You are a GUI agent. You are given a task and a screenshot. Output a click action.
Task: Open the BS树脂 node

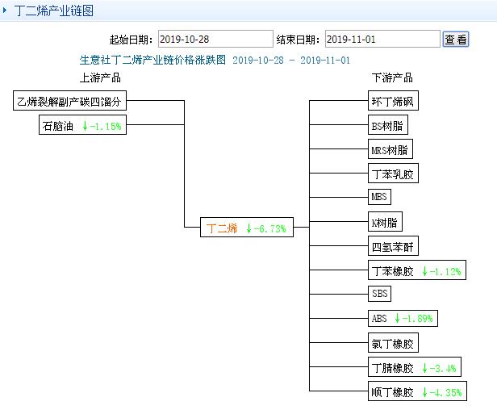[x=387, y=125]
